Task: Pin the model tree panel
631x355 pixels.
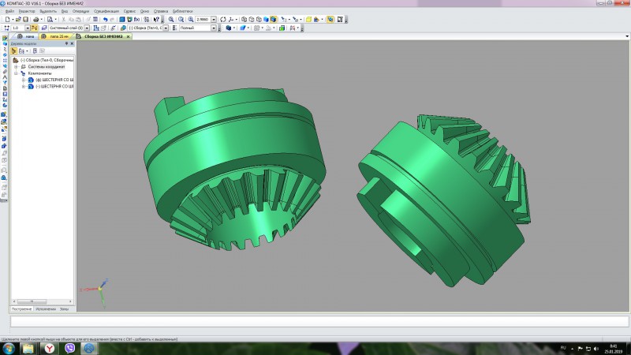Action: coord(66,43)
